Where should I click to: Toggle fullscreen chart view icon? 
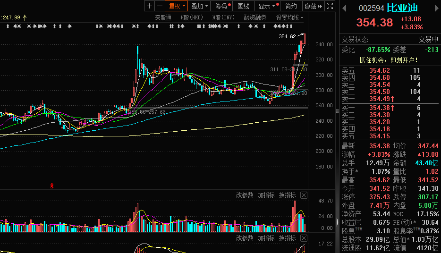pos(330,6)
